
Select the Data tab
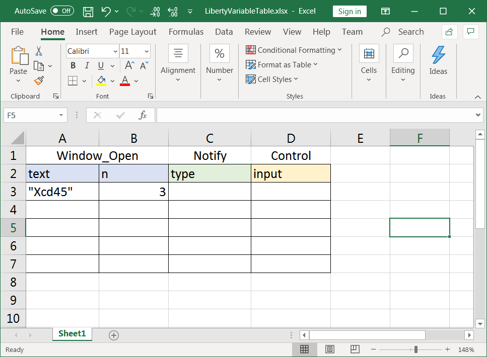coord(224,32)
